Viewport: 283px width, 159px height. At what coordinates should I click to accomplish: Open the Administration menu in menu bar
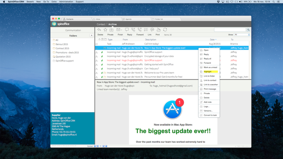click(66, 2)
